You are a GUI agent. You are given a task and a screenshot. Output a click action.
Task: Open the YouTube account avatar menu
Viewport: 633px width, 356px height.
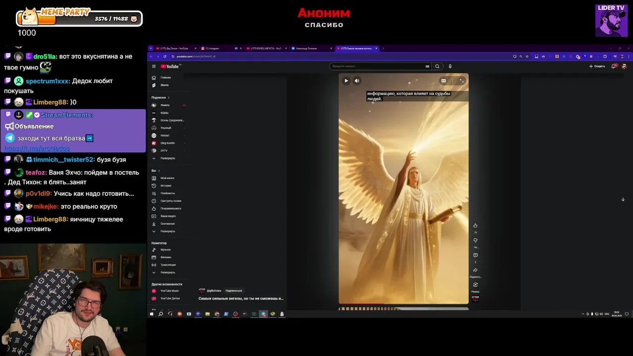[x=624, y=66]
